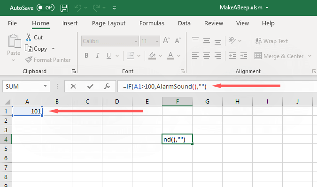
Task: Go to the Formulas tab
Action: [152, 23]
